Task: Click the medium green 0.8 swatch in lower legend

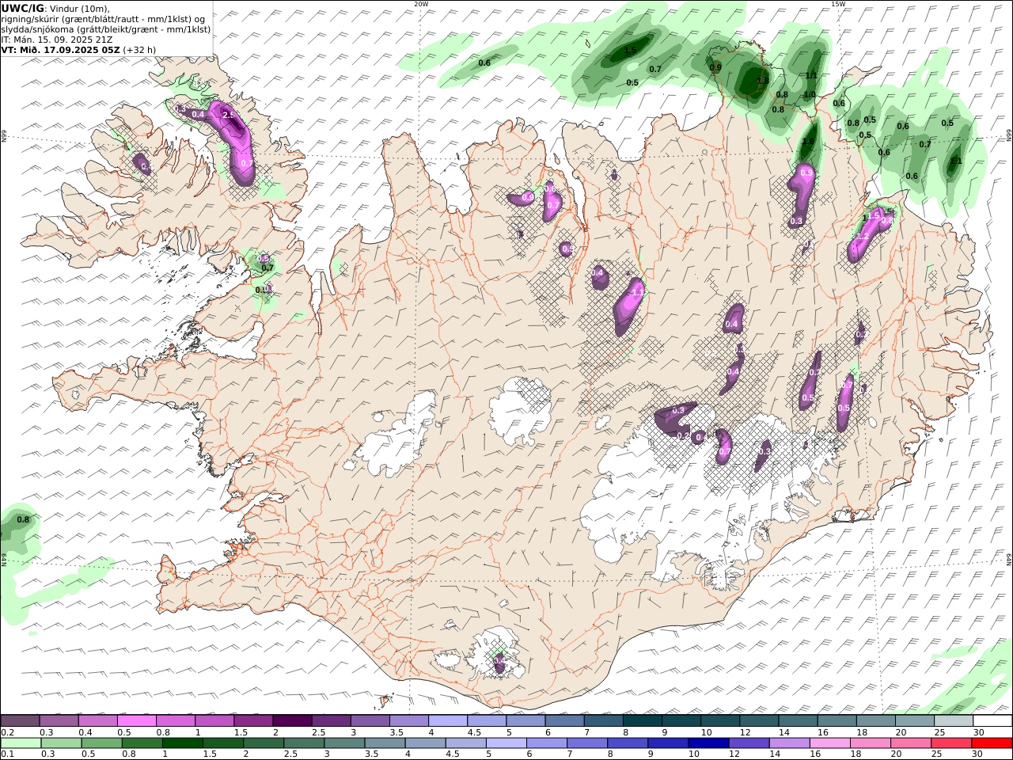Action: [142, 743]
